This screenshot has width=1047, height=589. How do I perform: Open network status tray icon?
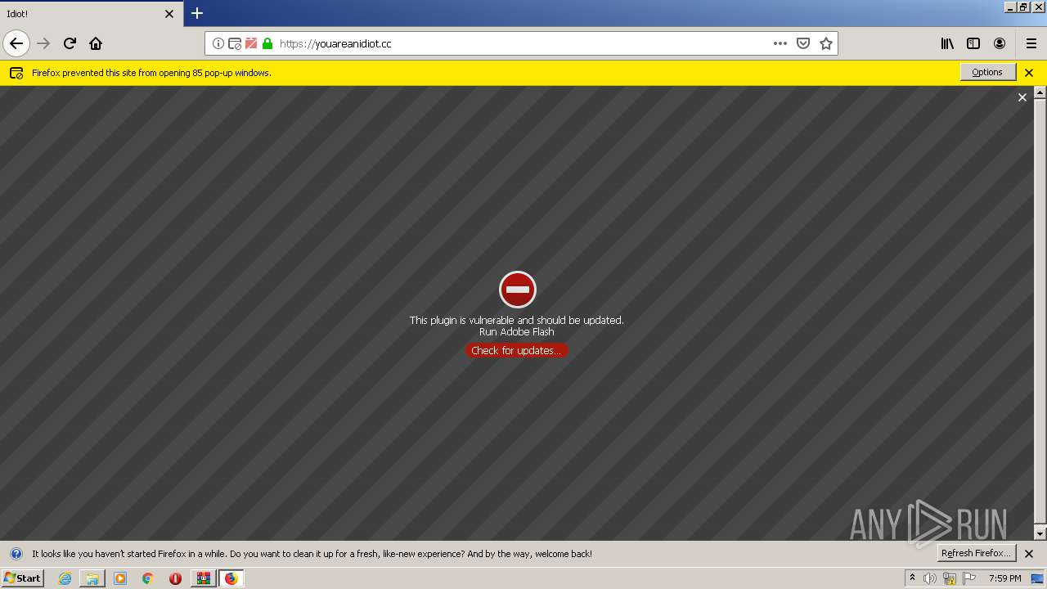click(950, 578)
